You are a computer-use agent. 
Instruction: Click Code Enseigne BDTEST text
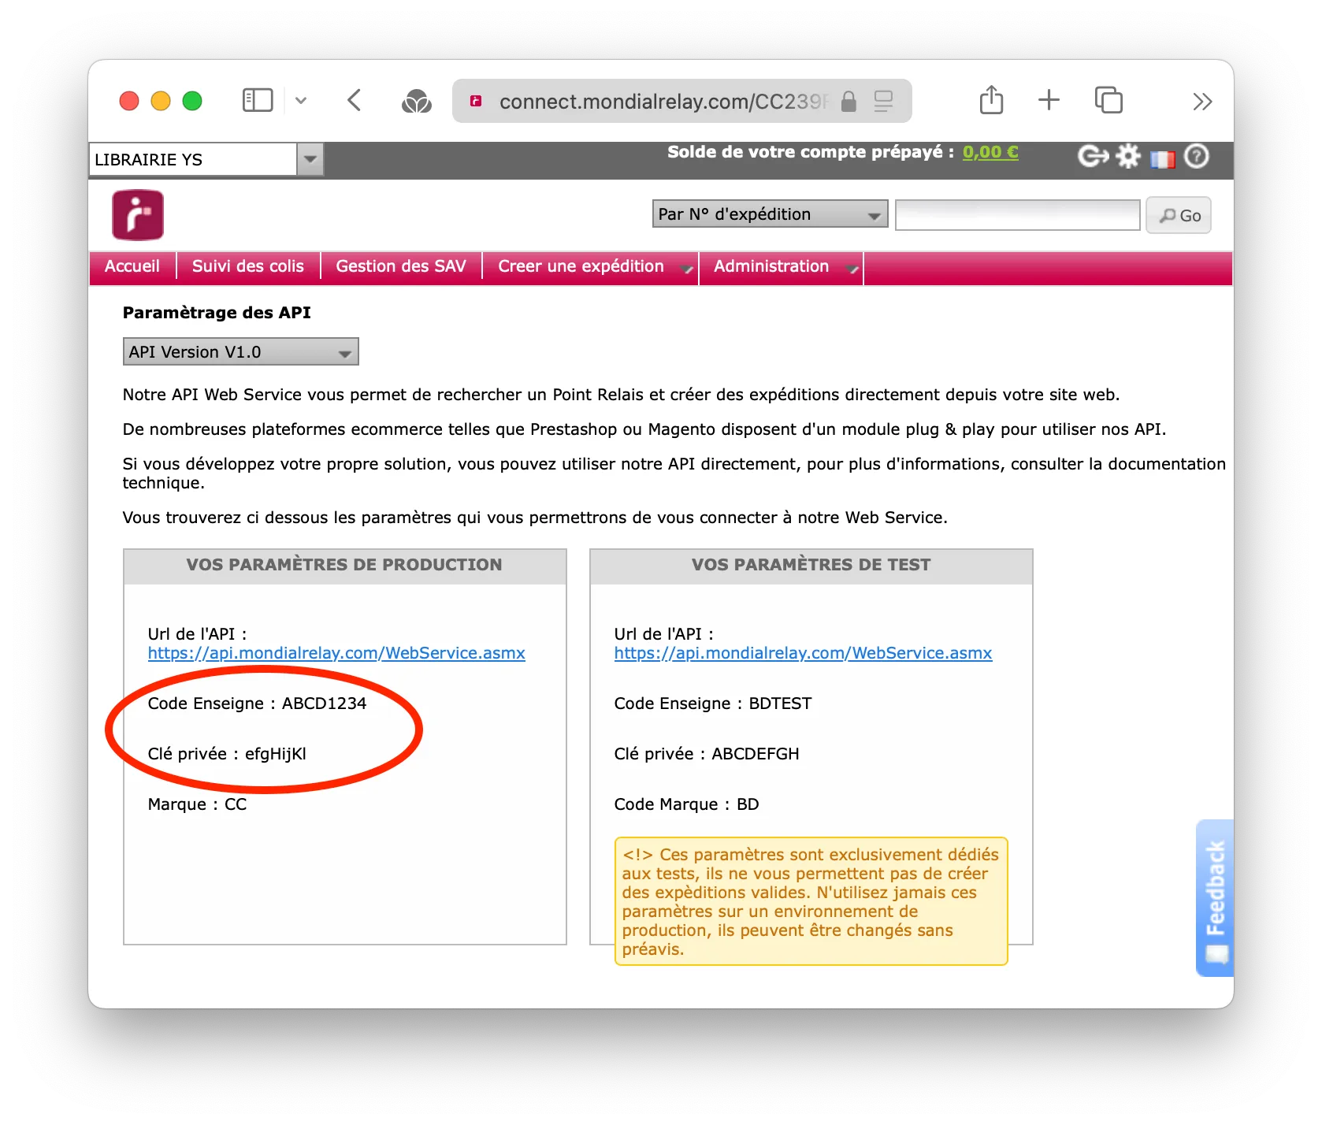click(x=713, y=704)
